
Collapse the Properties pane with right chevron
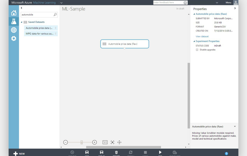(x=235, y=8)
